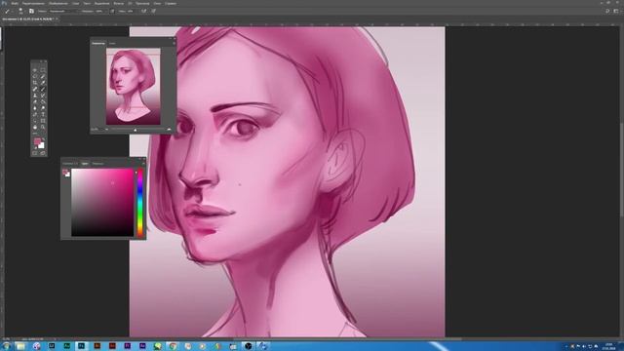
Task: Enable airbrush mode in the options bar
Action: [143, 11]
